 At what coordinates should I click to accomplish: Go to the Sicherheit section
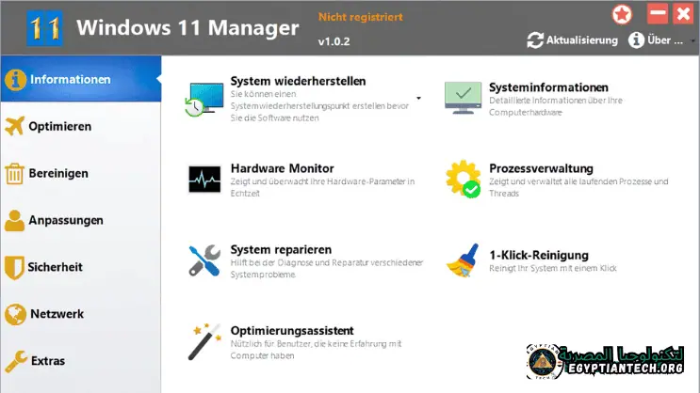[81, 267]
